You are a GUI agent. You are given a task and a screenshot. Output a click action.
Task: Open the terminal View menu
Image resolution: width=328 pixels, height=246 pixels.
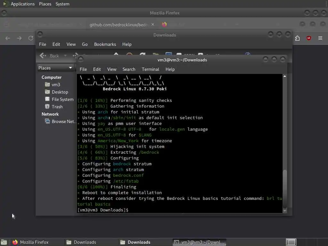click(112, 69)
